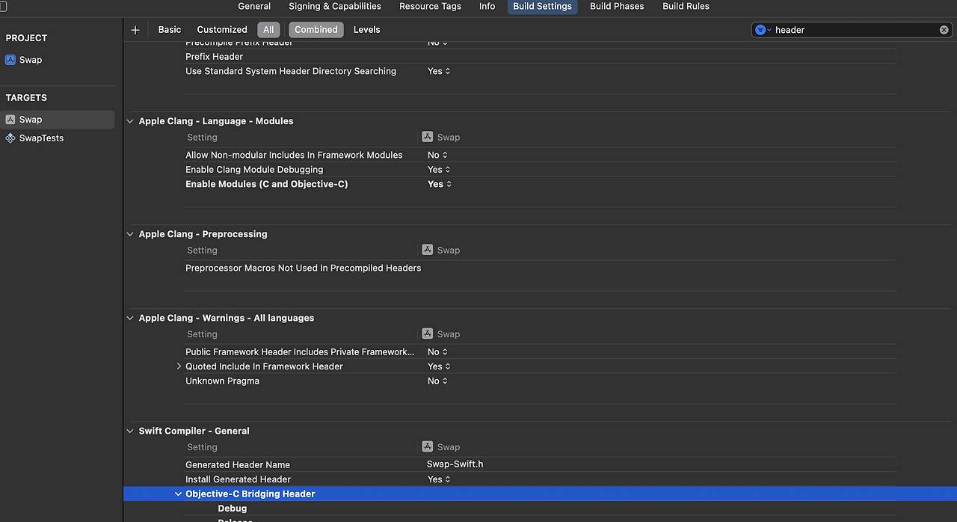Click Swap column header in Modules section

tap(441, 138)
